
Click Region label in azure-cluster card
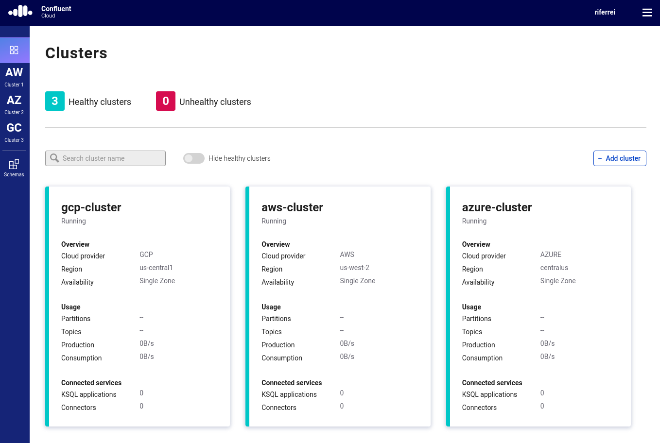click(472, 269)
